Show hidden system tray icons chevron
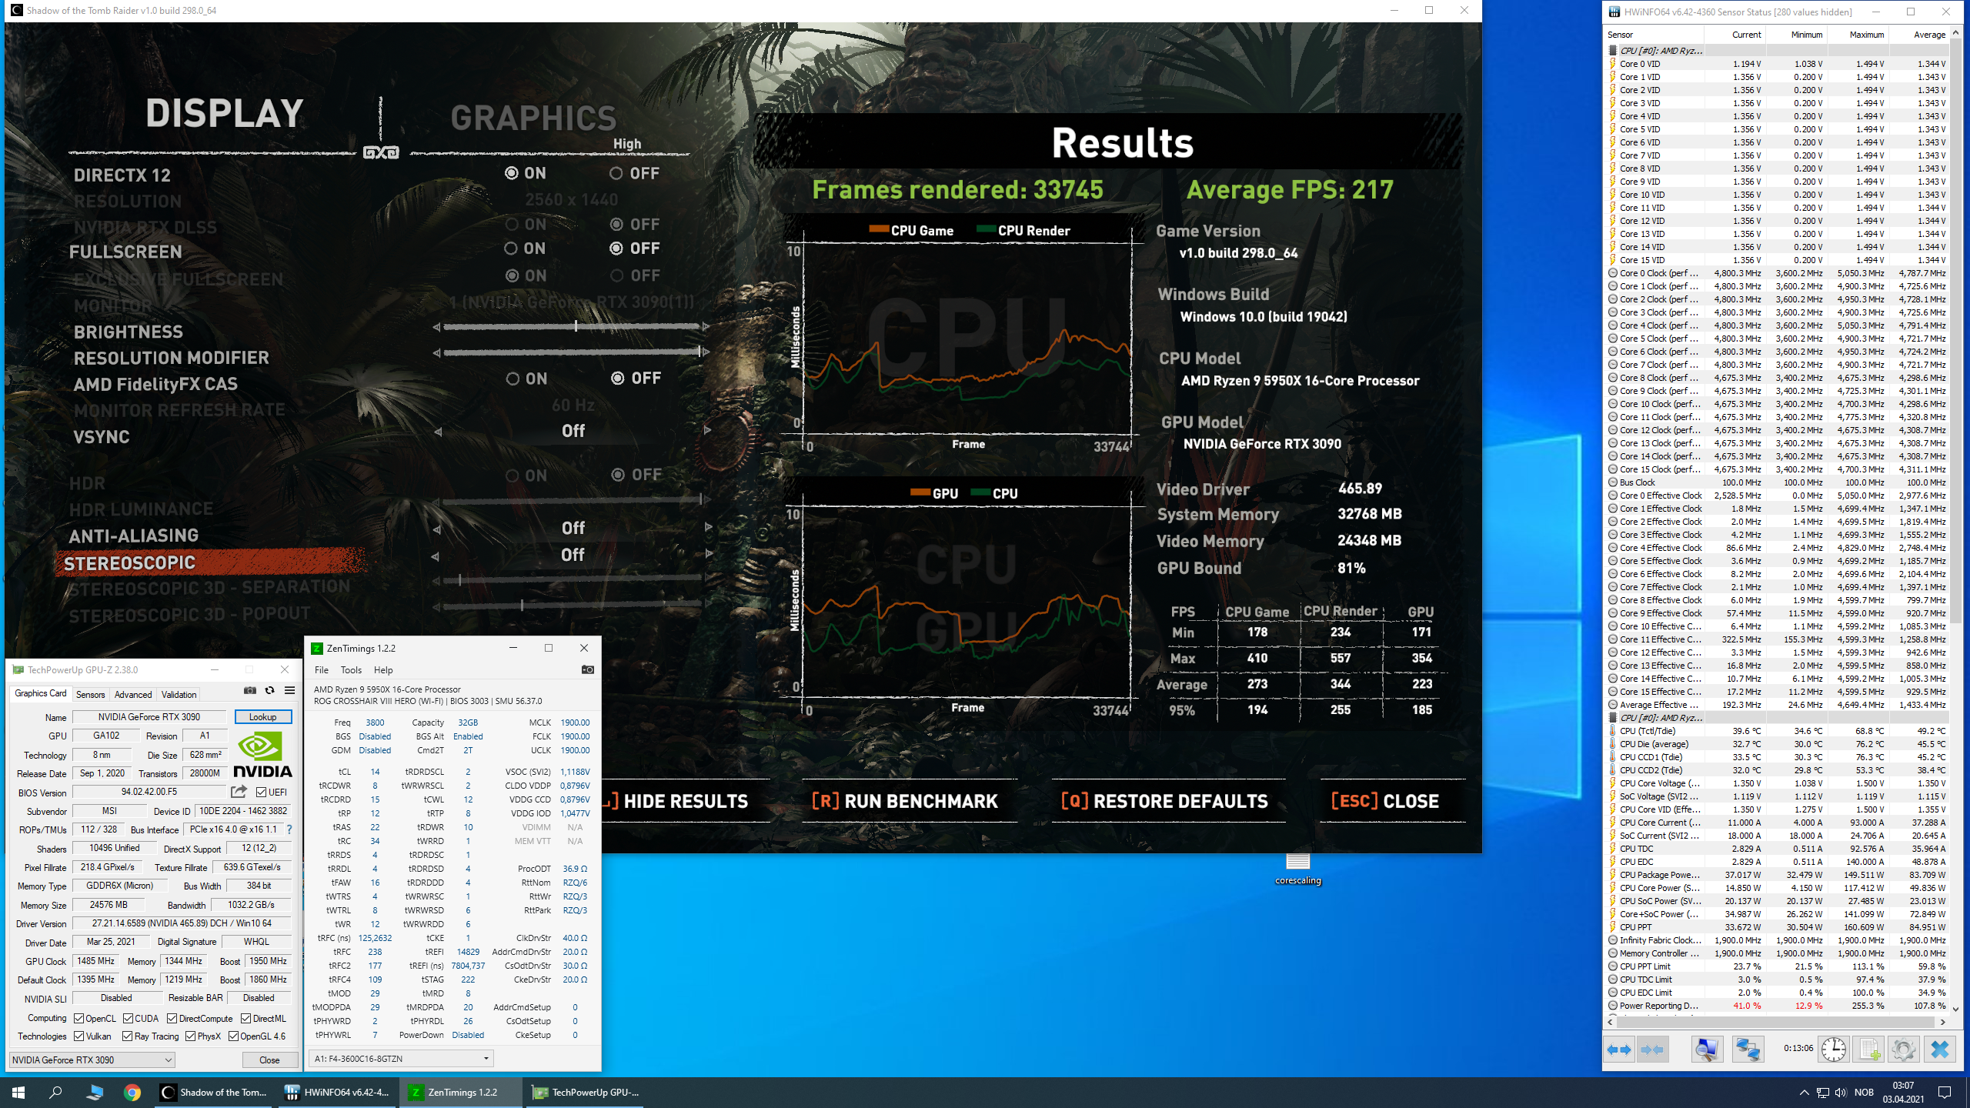The height and width of the screenshot is (1108, 1970). point(1804,1093)
